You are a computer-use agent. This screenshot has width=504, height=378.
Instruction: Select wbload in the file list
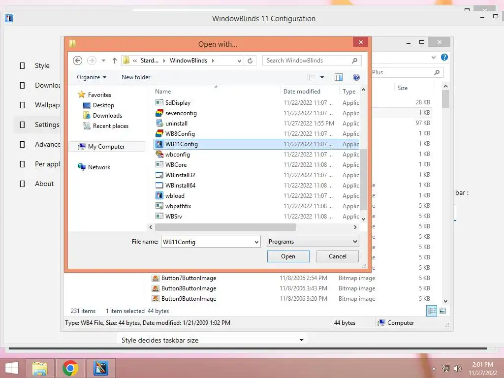(x=256, y=195)
